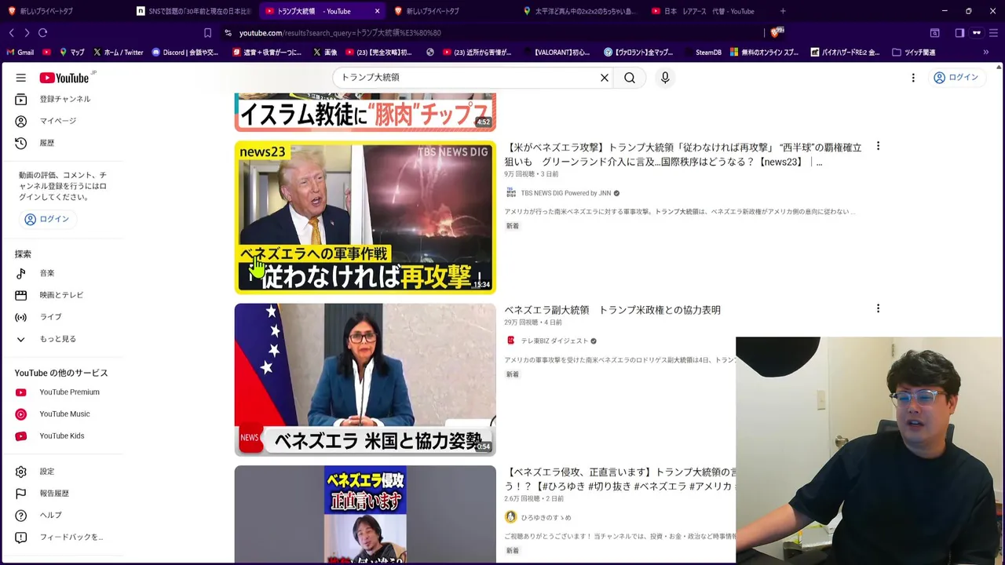Switch to the SNSで話題の browser tab

click(194, 11)
